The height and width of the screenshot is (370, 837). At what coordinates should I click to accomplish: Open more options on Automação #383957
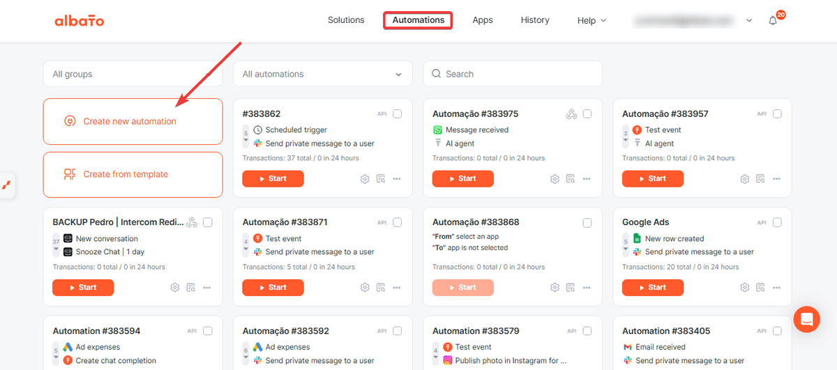tap(776, 179)
